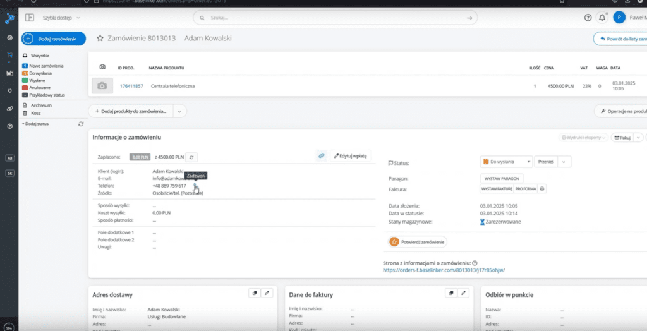Open the notifications bell

[602, 18]
